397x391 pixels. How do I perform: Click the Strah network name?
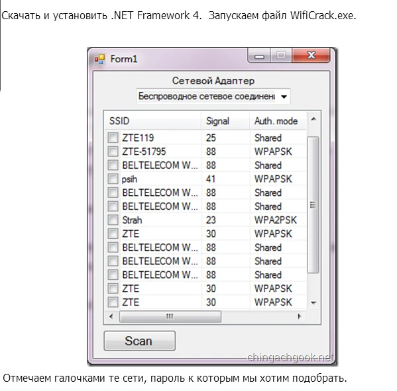click(x=132, y=220)
